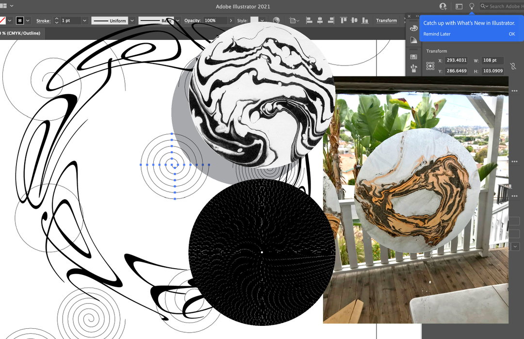Click the invite to edit user icon
This screenshot has height=339, width=524.
tap(443, 6)
